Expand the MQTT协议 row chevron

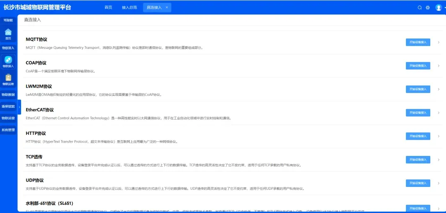click(x=439, y=42)
